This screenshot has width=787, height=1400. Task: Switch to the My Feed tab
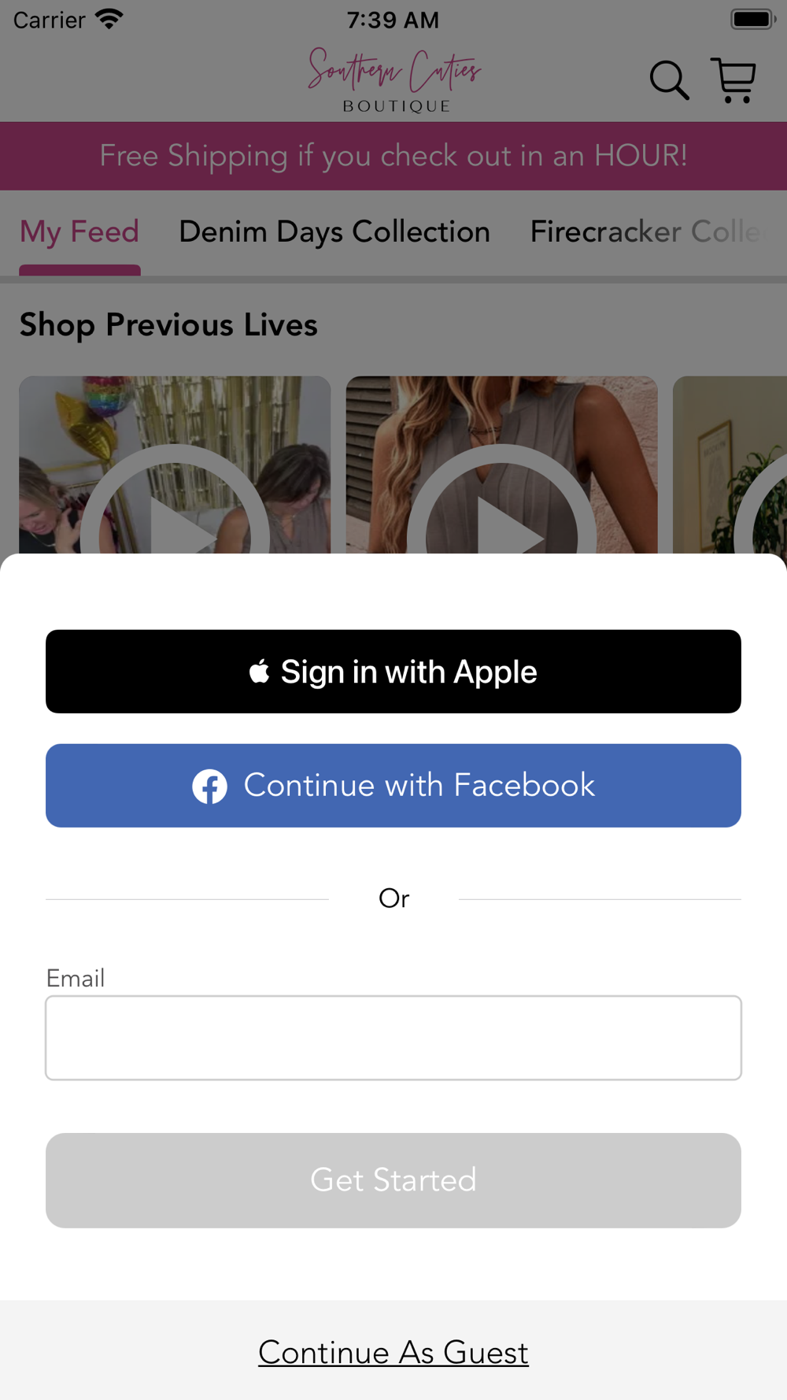point(79,232)
